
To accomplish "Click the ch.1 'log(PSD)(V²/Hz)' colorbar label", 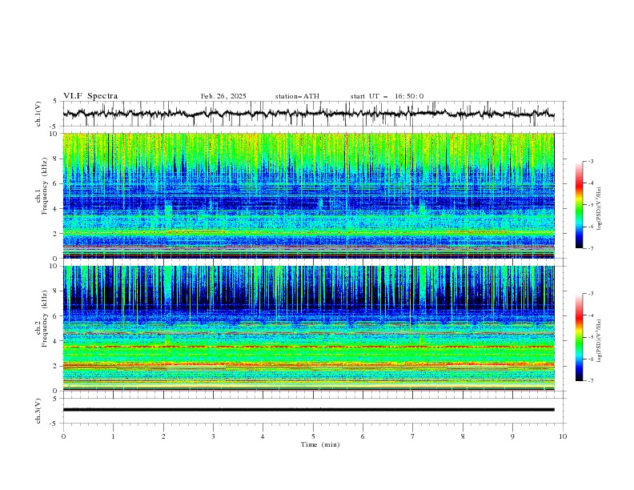I will [599, 209].
